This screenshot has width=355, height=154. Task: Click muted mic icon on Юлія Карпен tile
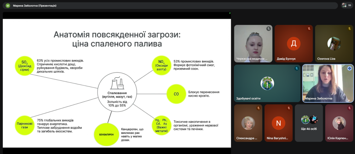(349, 108)
